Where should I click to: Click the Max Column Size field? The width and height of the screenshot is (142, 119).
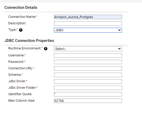pos(88,101)
